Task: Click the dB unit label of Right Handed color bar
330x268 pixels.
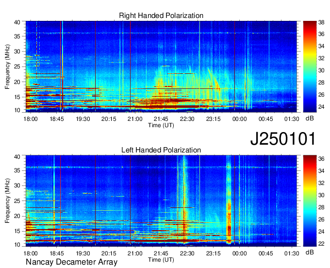Action: click(x=310, y=118)
